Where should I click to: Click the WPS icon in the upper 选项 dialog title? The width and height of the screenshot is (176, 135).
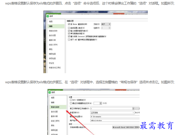48,16
